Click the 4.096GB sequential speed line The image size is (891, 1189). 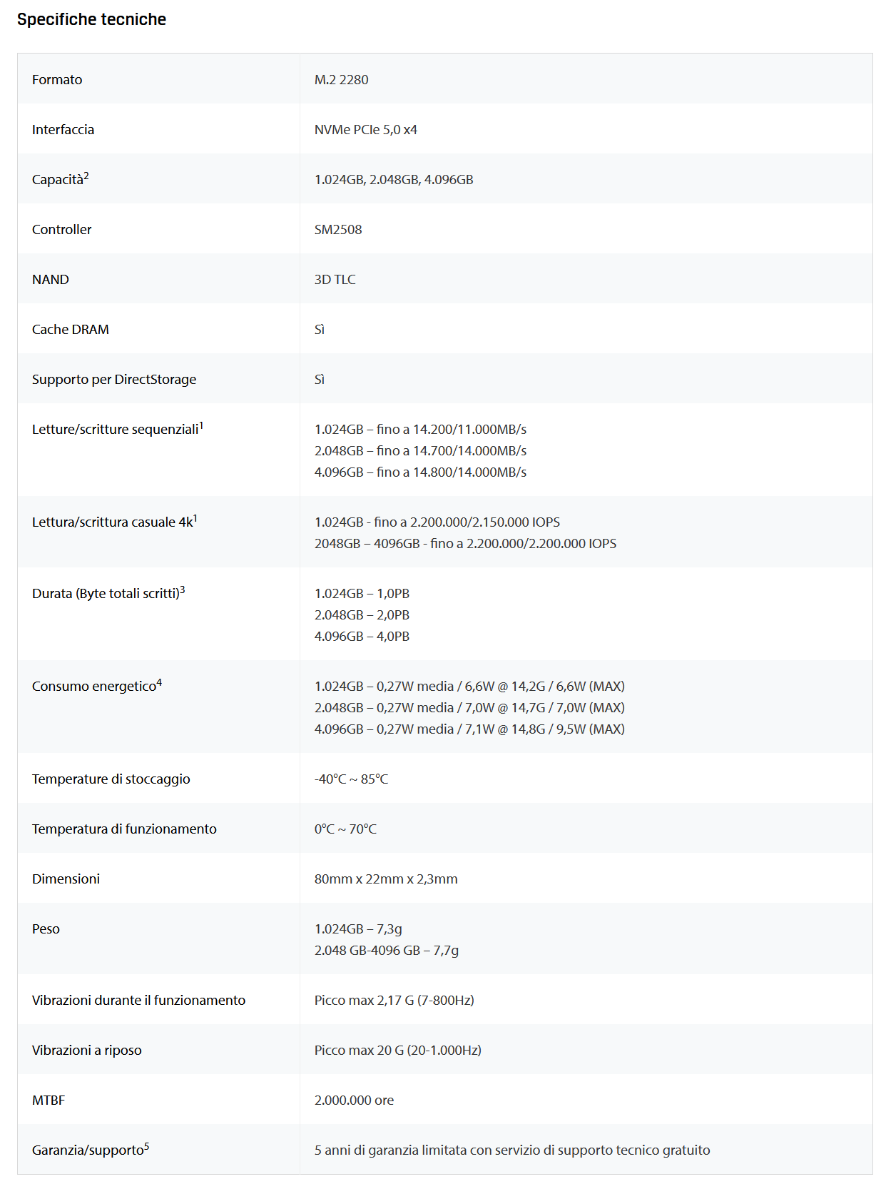(x=420, y=472)
